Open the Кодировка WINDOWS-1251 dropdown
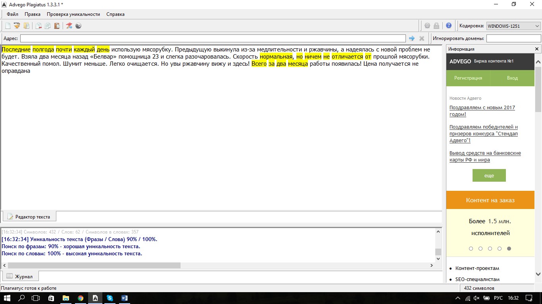542x304 pixels. tap(513, 26)
